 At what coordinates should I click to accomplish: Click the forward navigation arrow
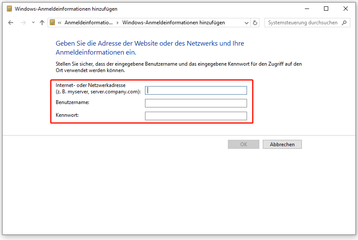pos(23,23)
